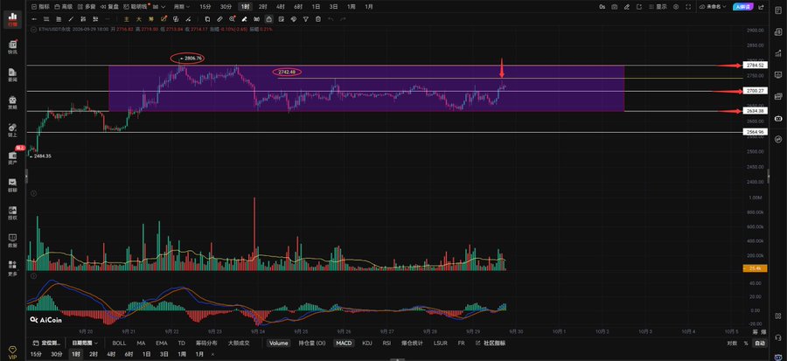Open the VIP diamond icon
787x361 pixels.
point(12,352)
